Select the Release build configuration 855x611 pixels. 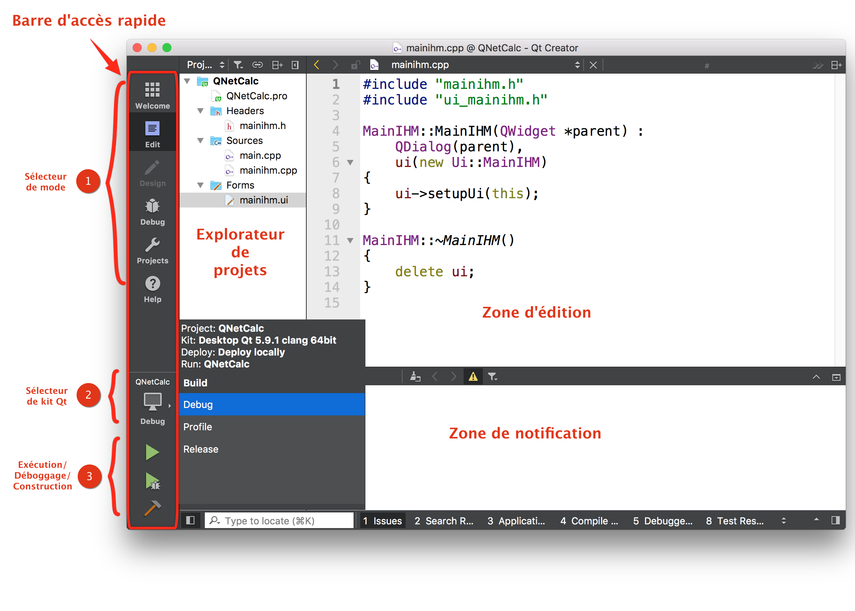tap(272, 449)
